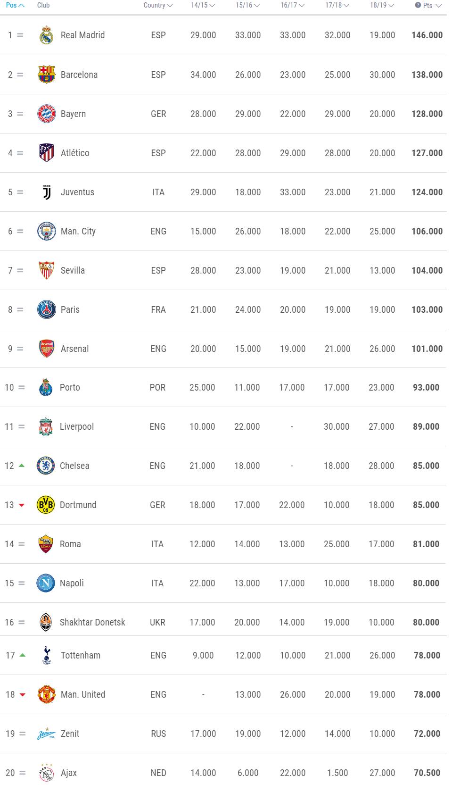Click the Paris club crest

pyautogui.click(x=46, y=309)
